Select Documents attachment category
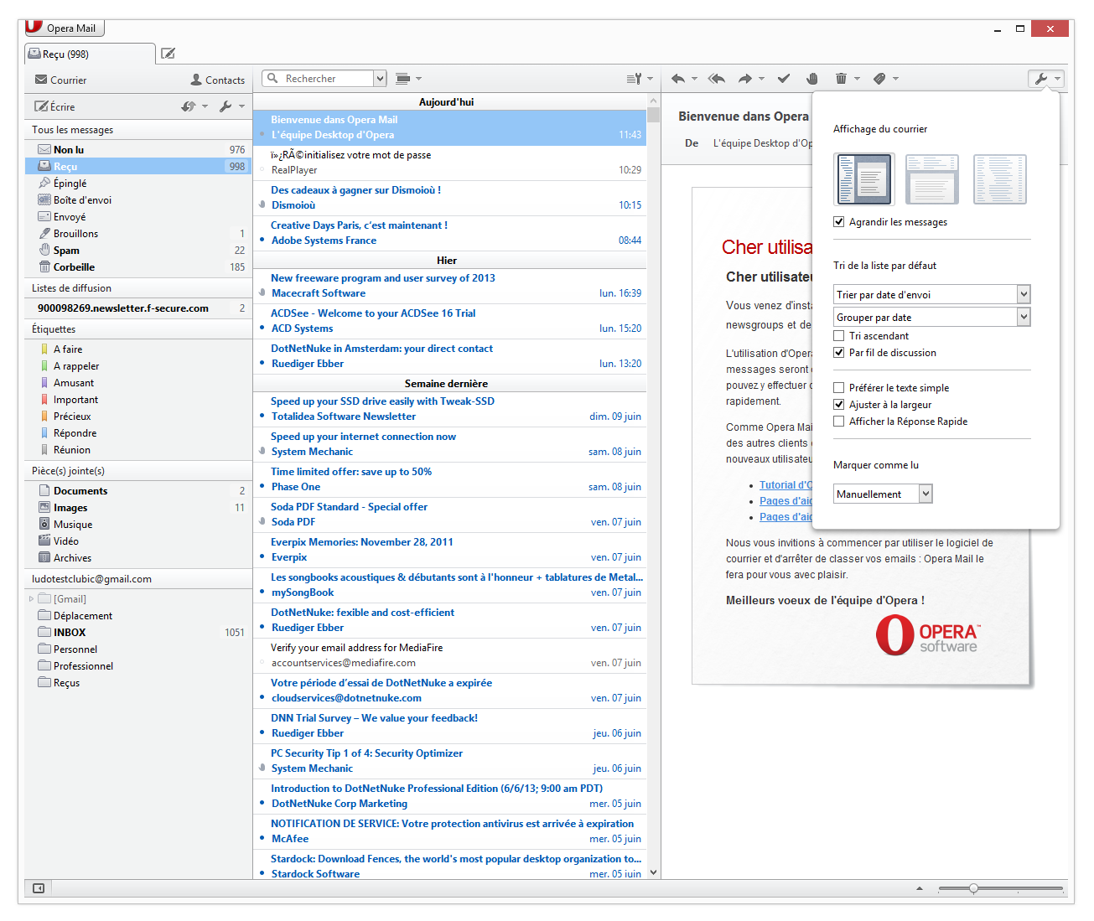Screen dimensions: 1094x921 (138, 490)
